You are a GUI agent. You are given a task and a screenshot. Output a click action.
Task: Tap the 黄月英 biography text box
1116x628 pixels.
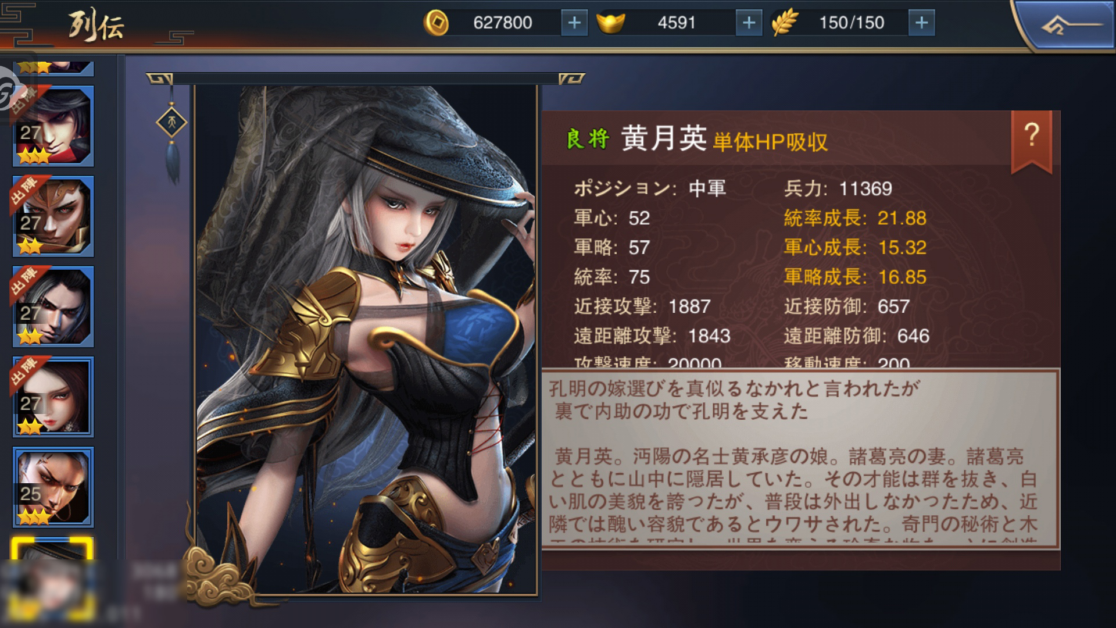point(800,459)
